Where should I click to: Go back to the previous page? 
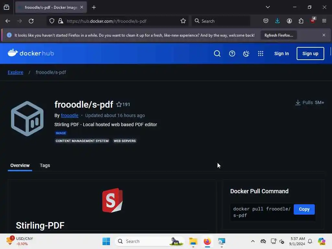pos(8,21)
